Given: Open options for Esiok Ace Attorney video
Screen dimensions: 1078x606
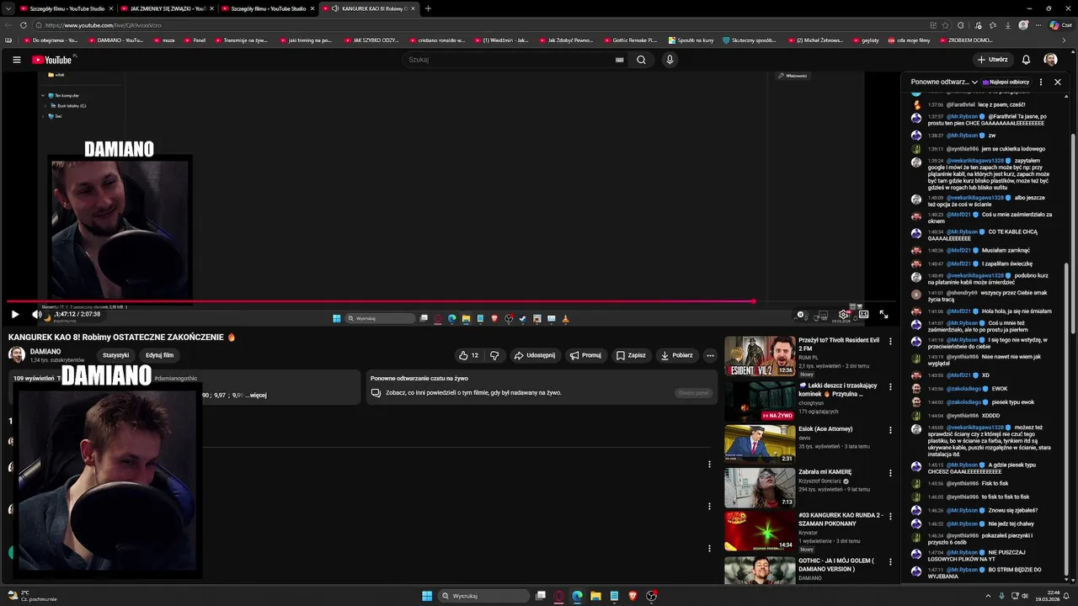Looking at the screenshot, I should [x=890, y=430].
